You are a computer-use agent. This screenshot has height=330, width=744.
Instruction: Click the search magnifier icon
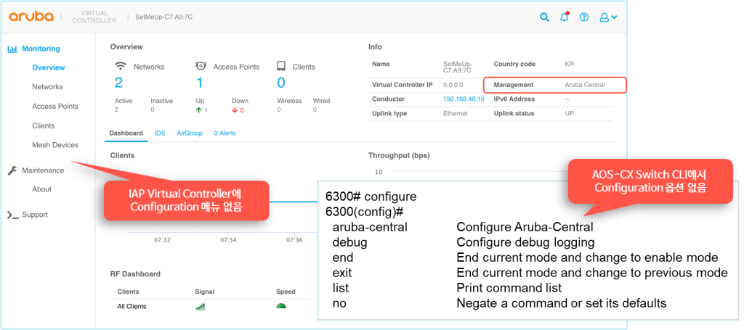coord(544,17)
